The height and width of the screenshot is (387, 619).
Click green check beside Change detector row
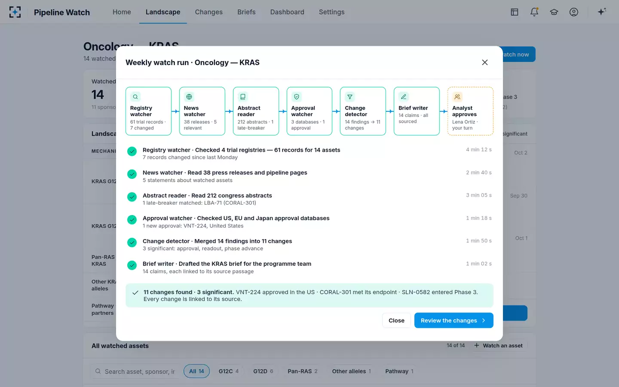click(x=132, y=243)
